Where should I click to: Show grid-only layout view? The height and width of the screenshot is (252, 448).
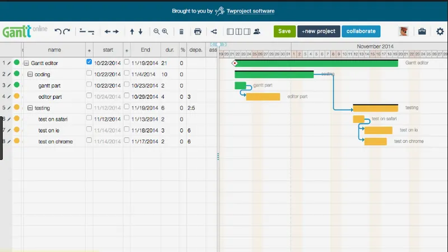[230, 31]
